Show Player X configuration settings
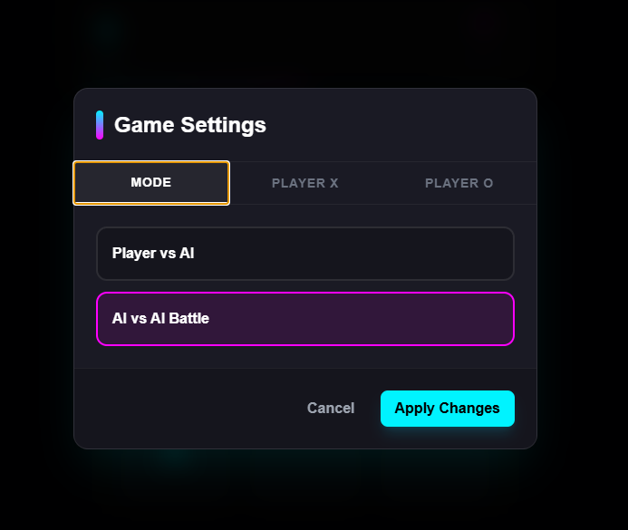The image size is (628, 530). (305, 183)
